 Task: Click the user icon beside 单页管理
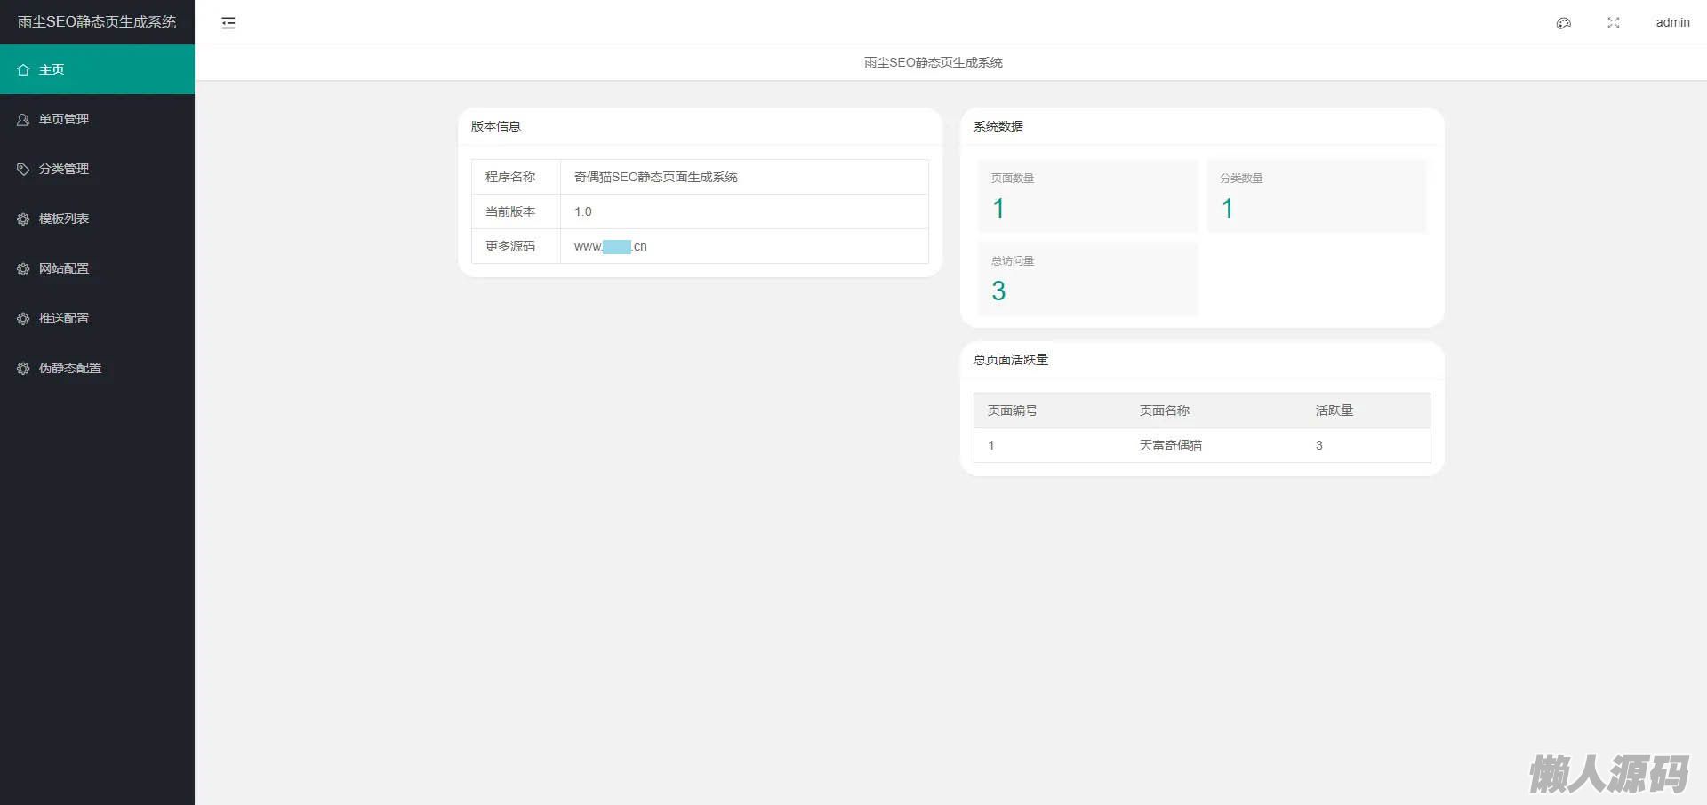(23, 119)
